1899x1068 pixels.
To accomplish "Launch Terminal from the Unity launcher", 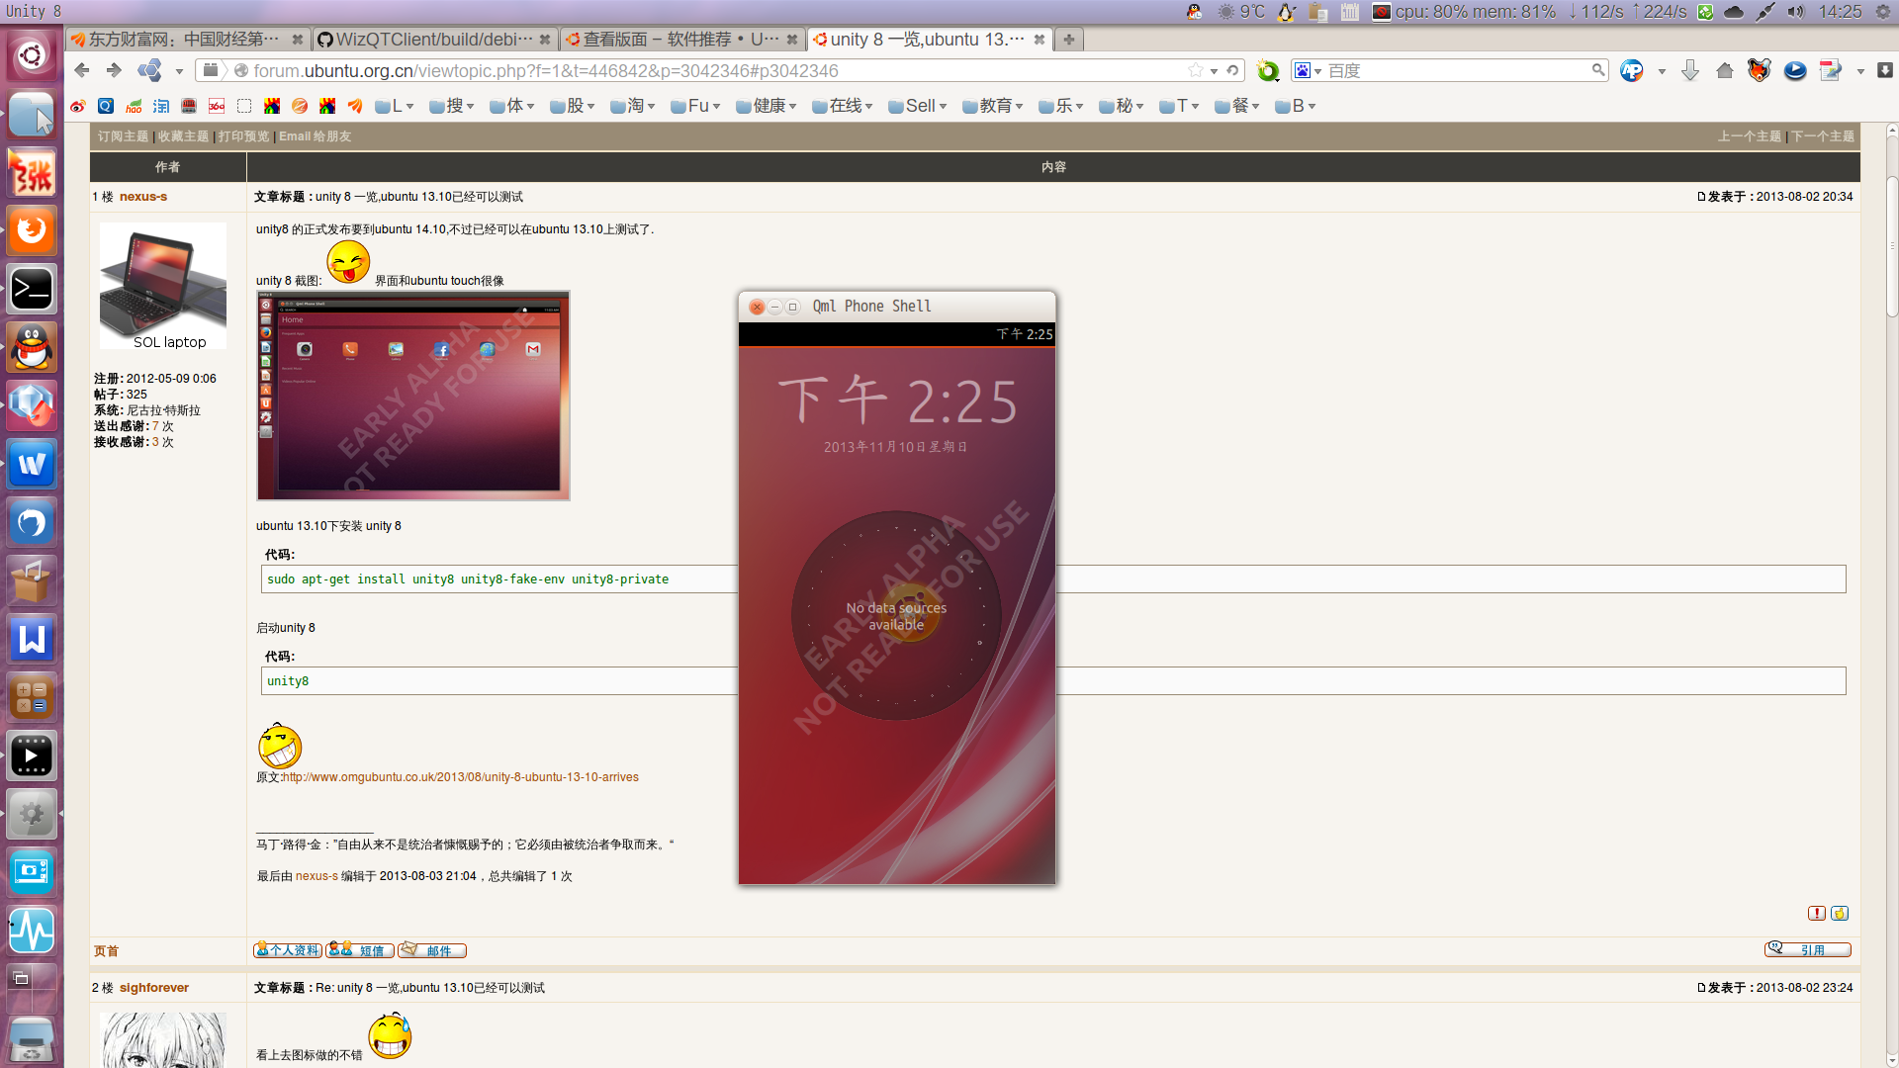I will 32,289.
